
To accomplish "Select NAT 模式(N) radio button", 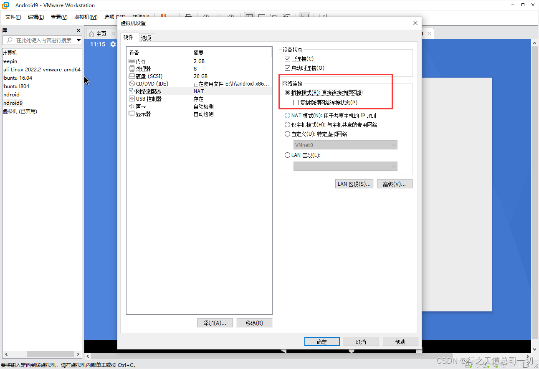I will tap(287, 116).
